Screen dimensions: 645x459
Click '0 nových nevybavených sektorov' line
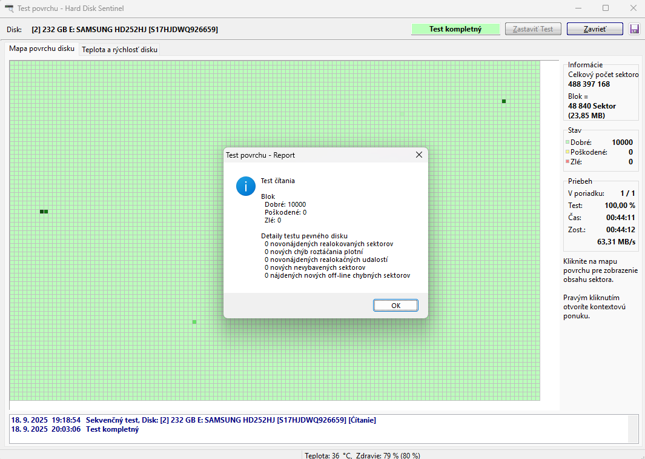[x=315, y=267]
